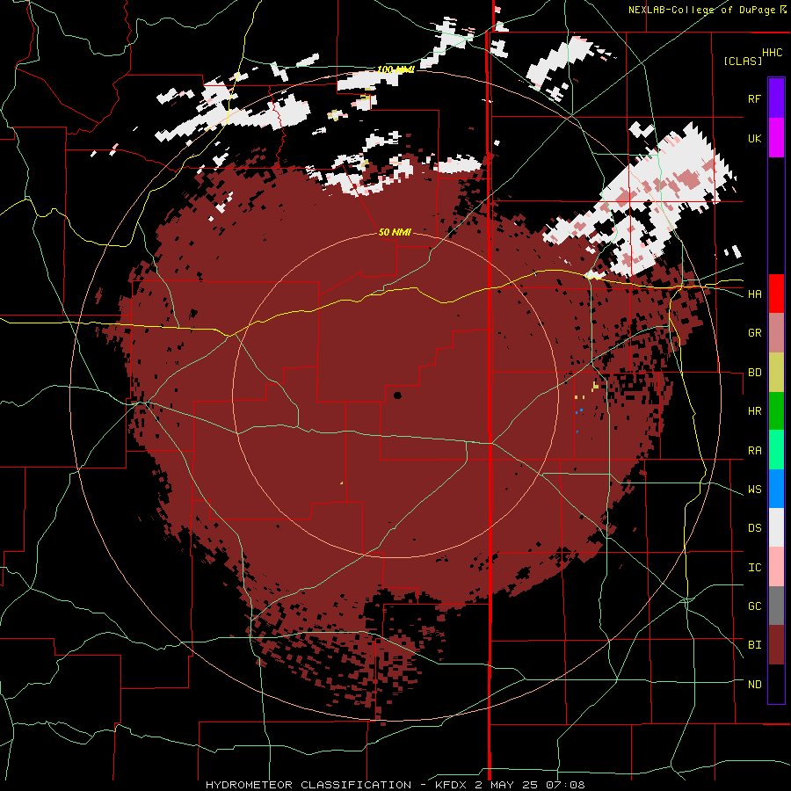
Task: Click the RF purple legend swatch
Action: [776, 98]
